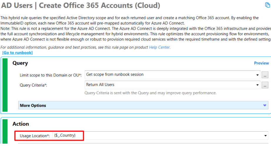Click the Action section heading
271x146 pixels.
pyautogui.click(x=21, y=124)
